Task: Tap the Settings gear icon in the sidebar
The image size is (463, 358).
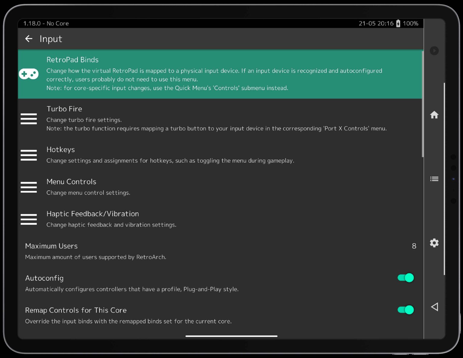Action: pyautogui.click(x=434, y=243)
